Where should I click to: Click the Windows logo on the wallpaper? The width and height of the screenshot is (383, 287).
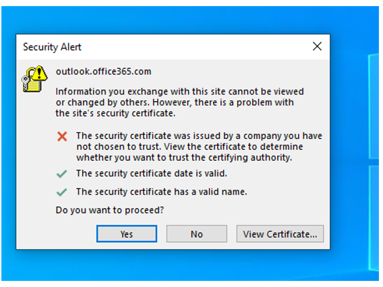coord(374,161)
